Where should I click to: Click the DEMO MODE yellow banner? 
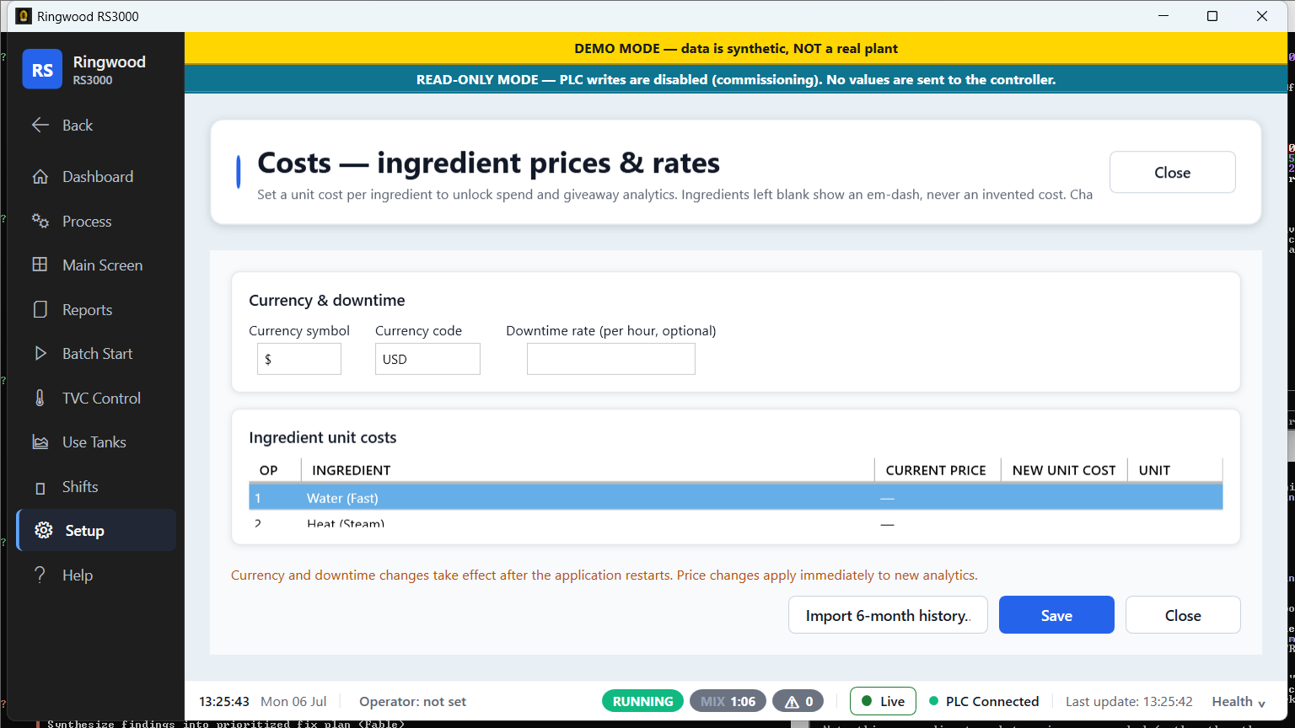(736, 48)
